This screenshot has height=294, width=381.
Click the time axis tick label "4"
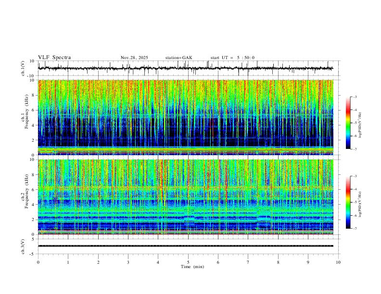click(x=158, y=262)
